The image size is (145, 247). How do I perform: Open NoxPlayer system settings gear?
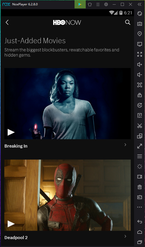106,4
